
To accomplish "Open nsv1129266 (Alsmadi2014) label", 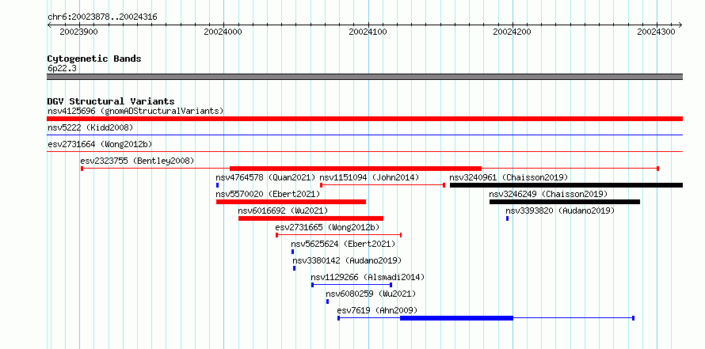I will click(368, 277).
